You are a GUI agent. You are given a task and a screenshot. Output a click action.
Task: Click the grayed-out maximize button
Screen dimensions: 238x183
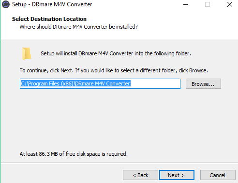[208, 4]
